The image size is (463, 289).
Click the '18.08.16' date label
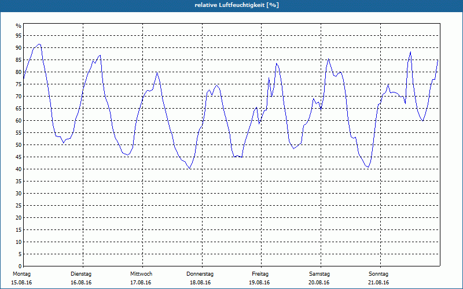(x=200, y=283)
